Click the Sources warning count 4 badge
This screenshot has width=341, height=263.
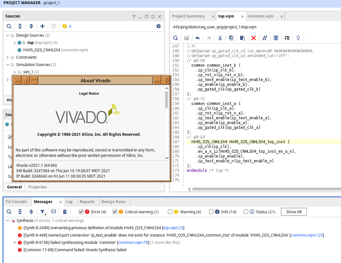[67, 26]
